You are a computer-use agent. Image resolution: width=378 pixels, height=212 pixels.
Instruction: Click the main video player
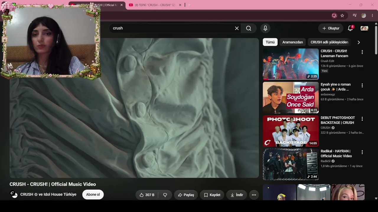click(x=134, y=108)
